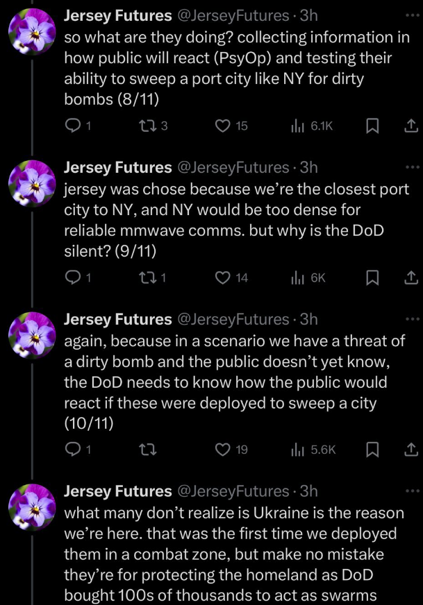Bookmark the (8/11) PsyOp tweet
This screenshot has width=423, height=605.
372,126
